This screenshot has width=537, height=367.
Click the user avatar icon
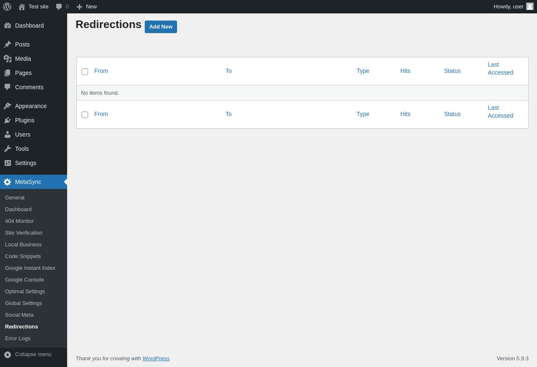(x=530, y=6)
